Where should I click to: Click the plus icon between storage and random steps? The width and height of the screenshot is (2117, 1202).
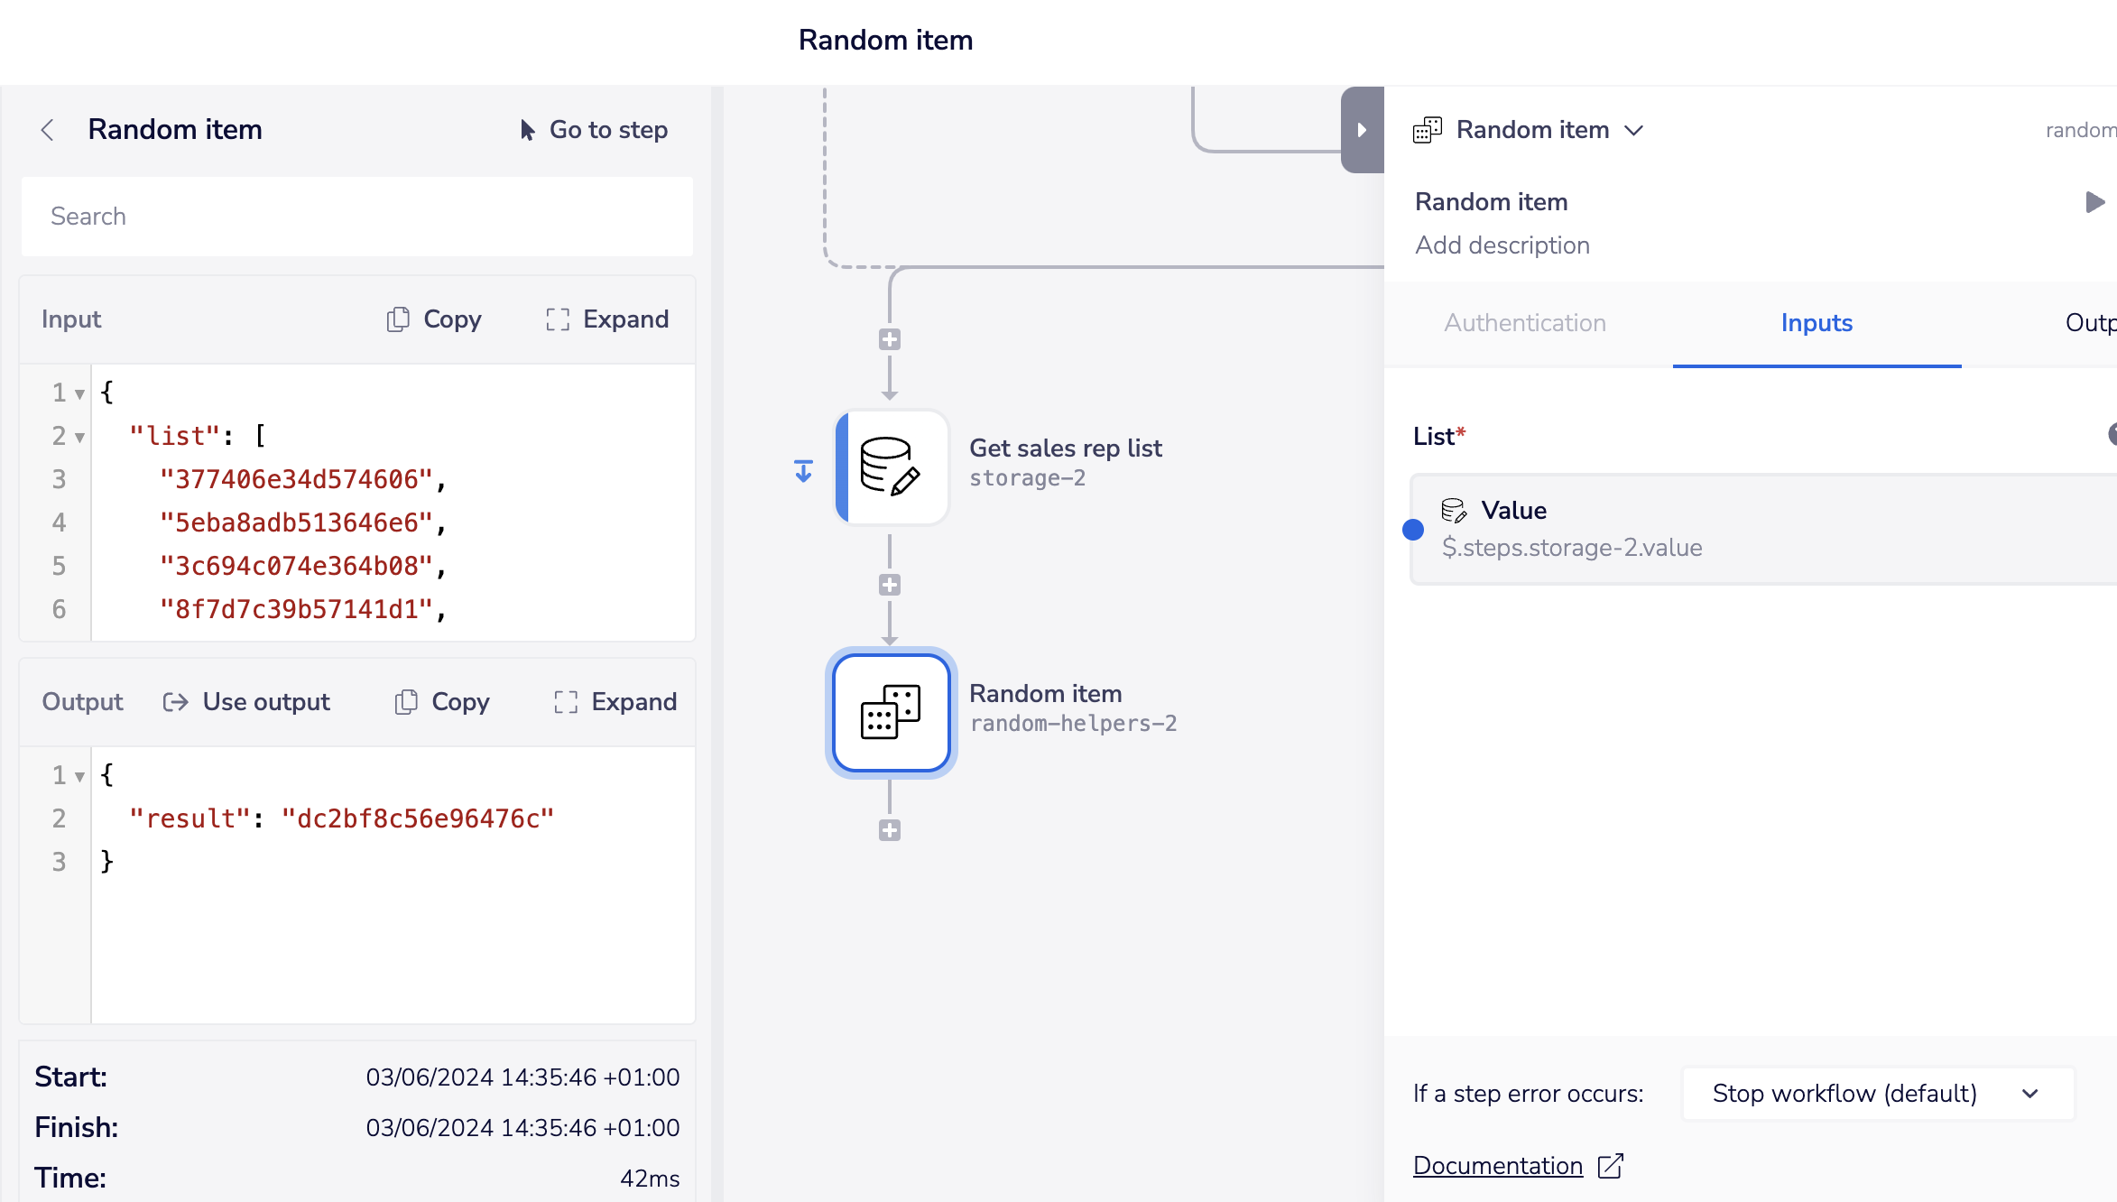point(890,585)
